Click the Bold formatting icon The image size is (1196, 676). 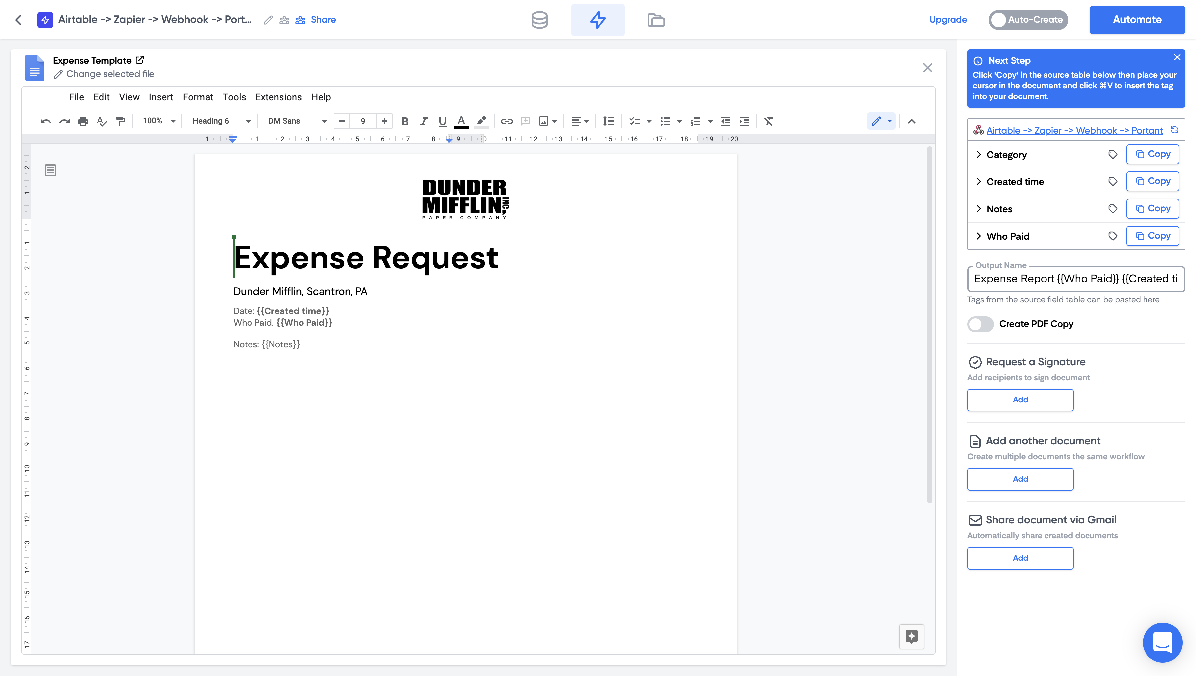[404, 121]
